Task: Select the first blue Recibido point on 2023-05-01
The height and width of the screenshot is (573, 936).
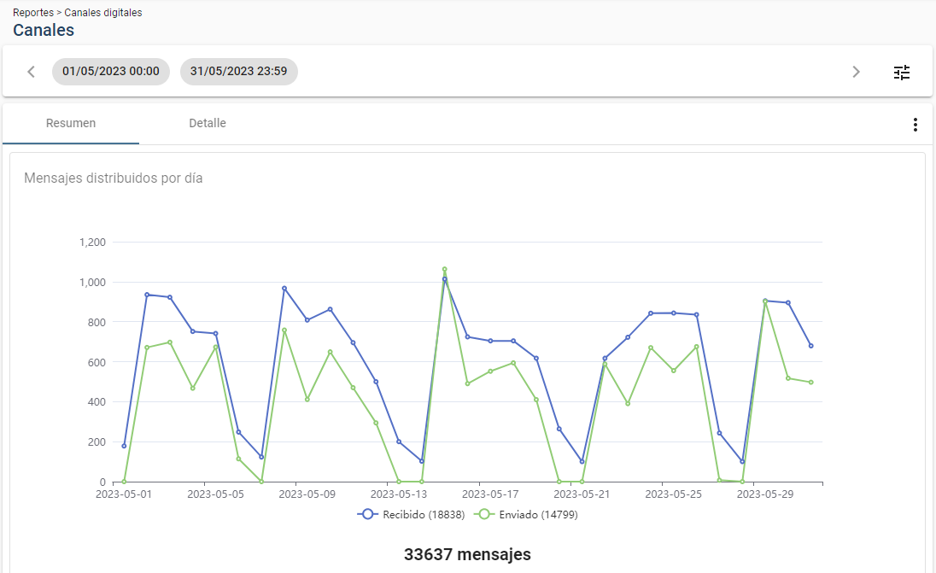Action: click(124, 446)
